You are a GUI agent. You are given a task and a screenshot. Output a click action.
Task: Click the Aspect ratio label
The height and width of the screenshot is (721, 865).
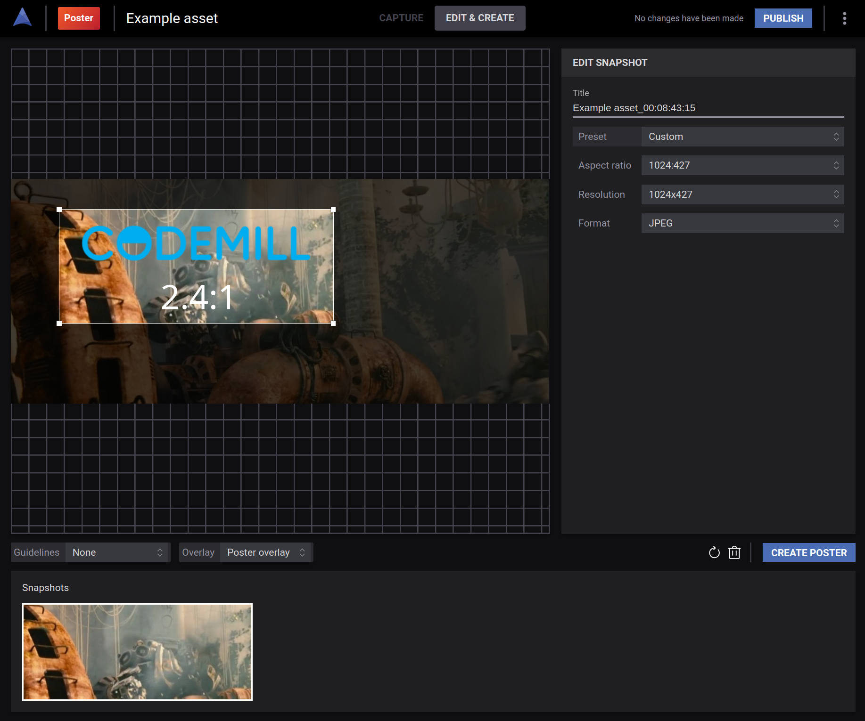pos(604,165)
